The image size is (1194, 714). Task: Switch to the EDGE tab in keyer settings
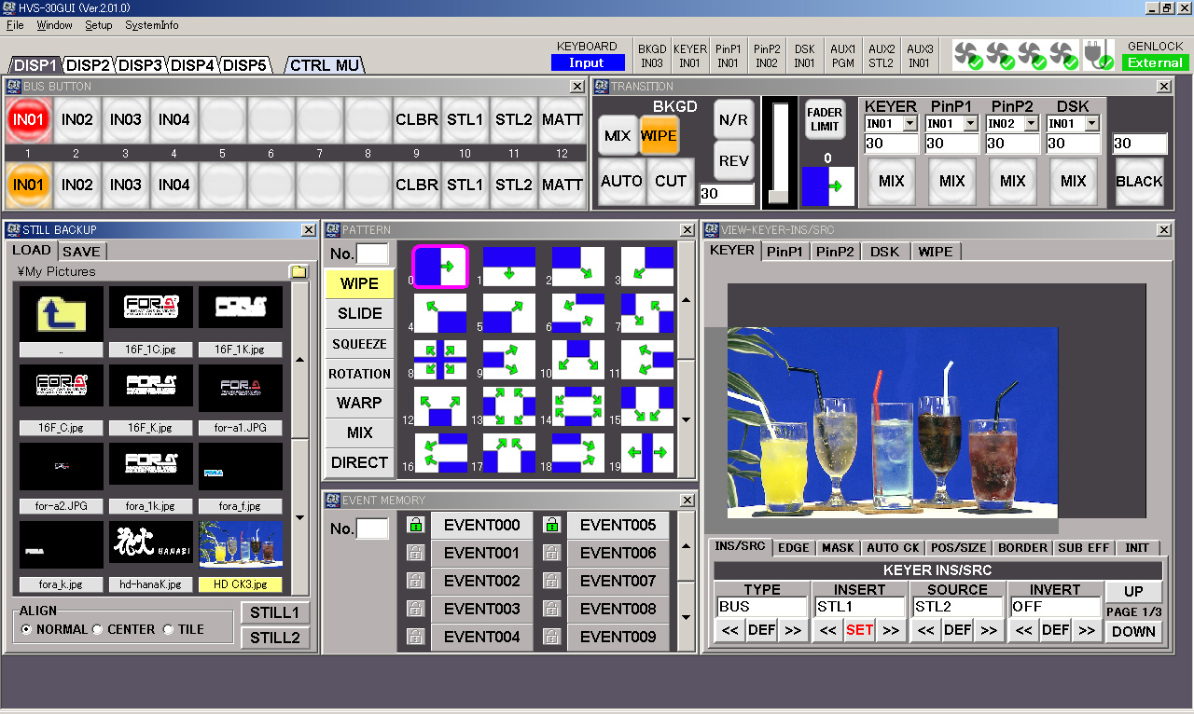[794, 548]
